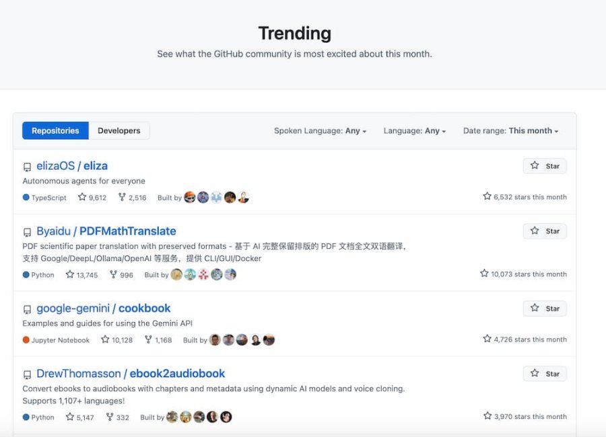606x437 pixels.
Task: Switch to the Developers tab
Action: pos(119,131)
